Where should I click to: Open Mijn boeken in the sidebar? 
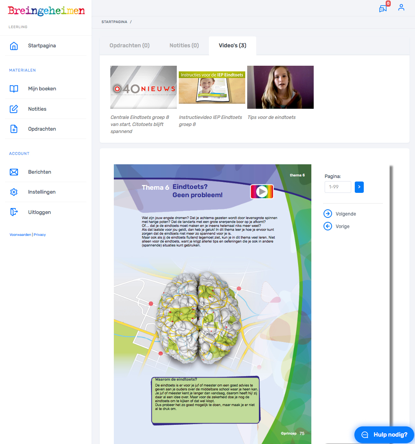pyautogui.click(x=42, y=89)
